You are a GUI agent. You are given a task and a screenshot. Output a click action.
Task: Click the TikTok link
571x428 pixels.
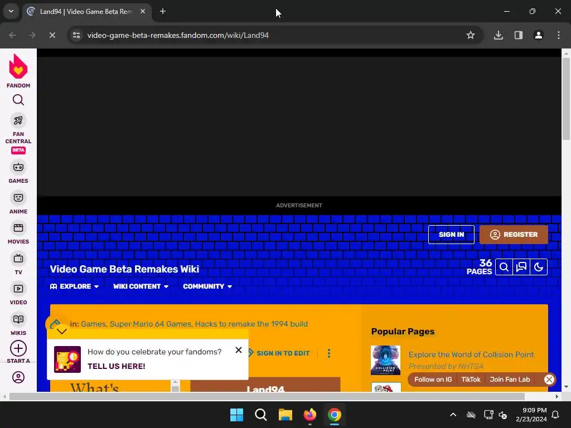471,379
